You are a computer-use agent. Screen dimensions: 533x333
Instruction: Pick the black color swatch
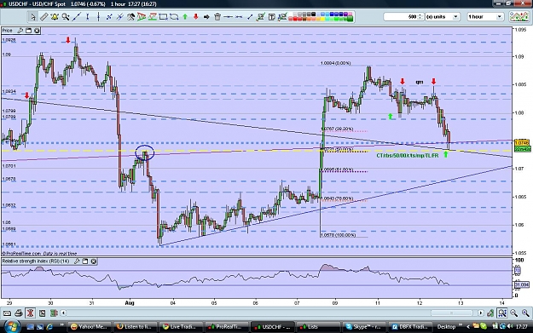click(x=314, y=14)
